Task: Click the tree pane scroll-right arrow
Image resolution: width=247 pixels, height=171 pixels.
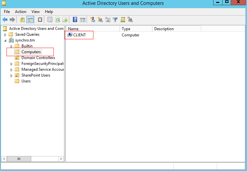Action: 61,159
